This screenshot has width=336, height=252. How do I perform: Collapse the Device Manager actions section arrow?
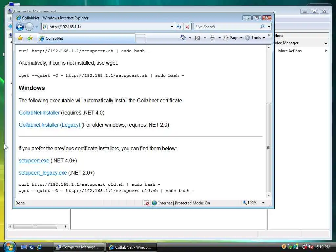coord(326,43)
